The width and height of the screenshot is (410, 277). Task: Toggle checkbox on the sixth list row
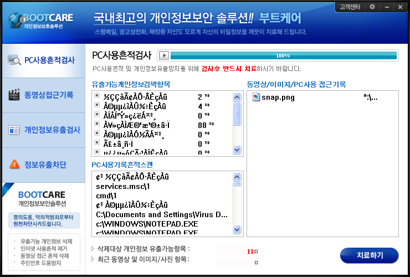[97, 142]
